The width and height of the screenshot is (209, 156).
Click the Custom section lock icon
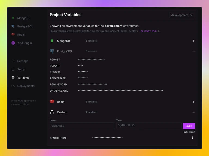coord(52,112)
